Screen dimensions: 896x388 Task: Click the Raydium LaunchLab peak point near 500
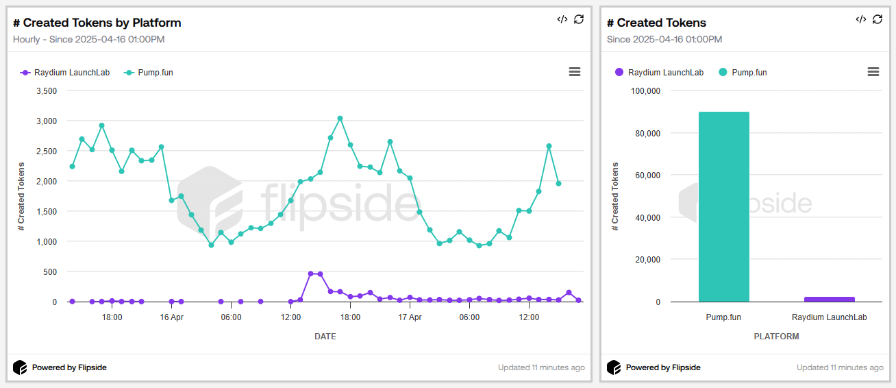310,274
